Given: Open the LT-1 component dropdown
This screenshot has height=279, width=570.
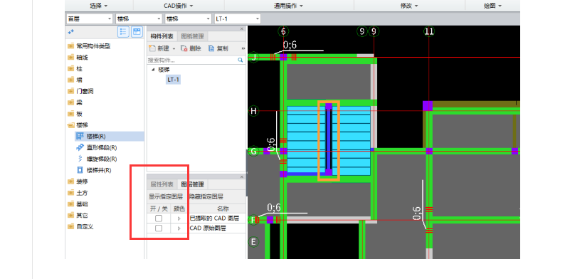Looking at the screenshot, I should point(238,19).
